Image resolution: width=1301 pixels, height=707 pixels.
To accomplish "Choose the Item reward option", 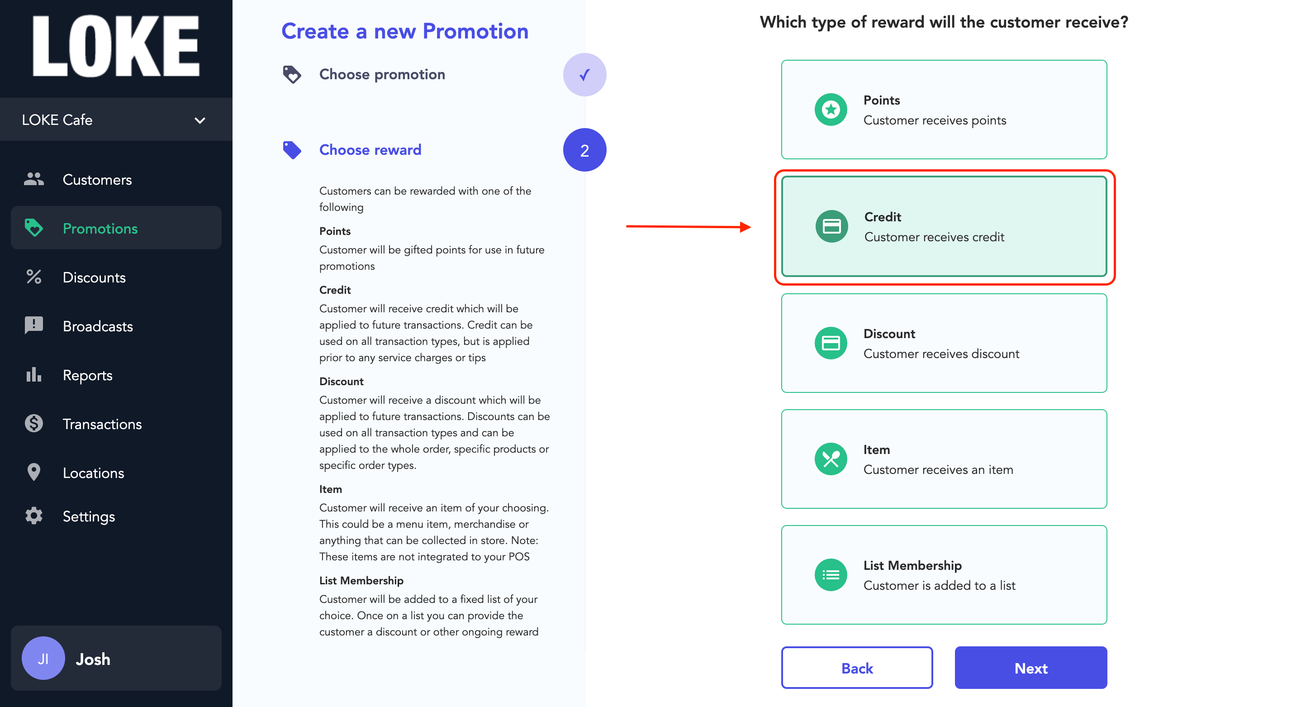I will click(x=944, y=459).
